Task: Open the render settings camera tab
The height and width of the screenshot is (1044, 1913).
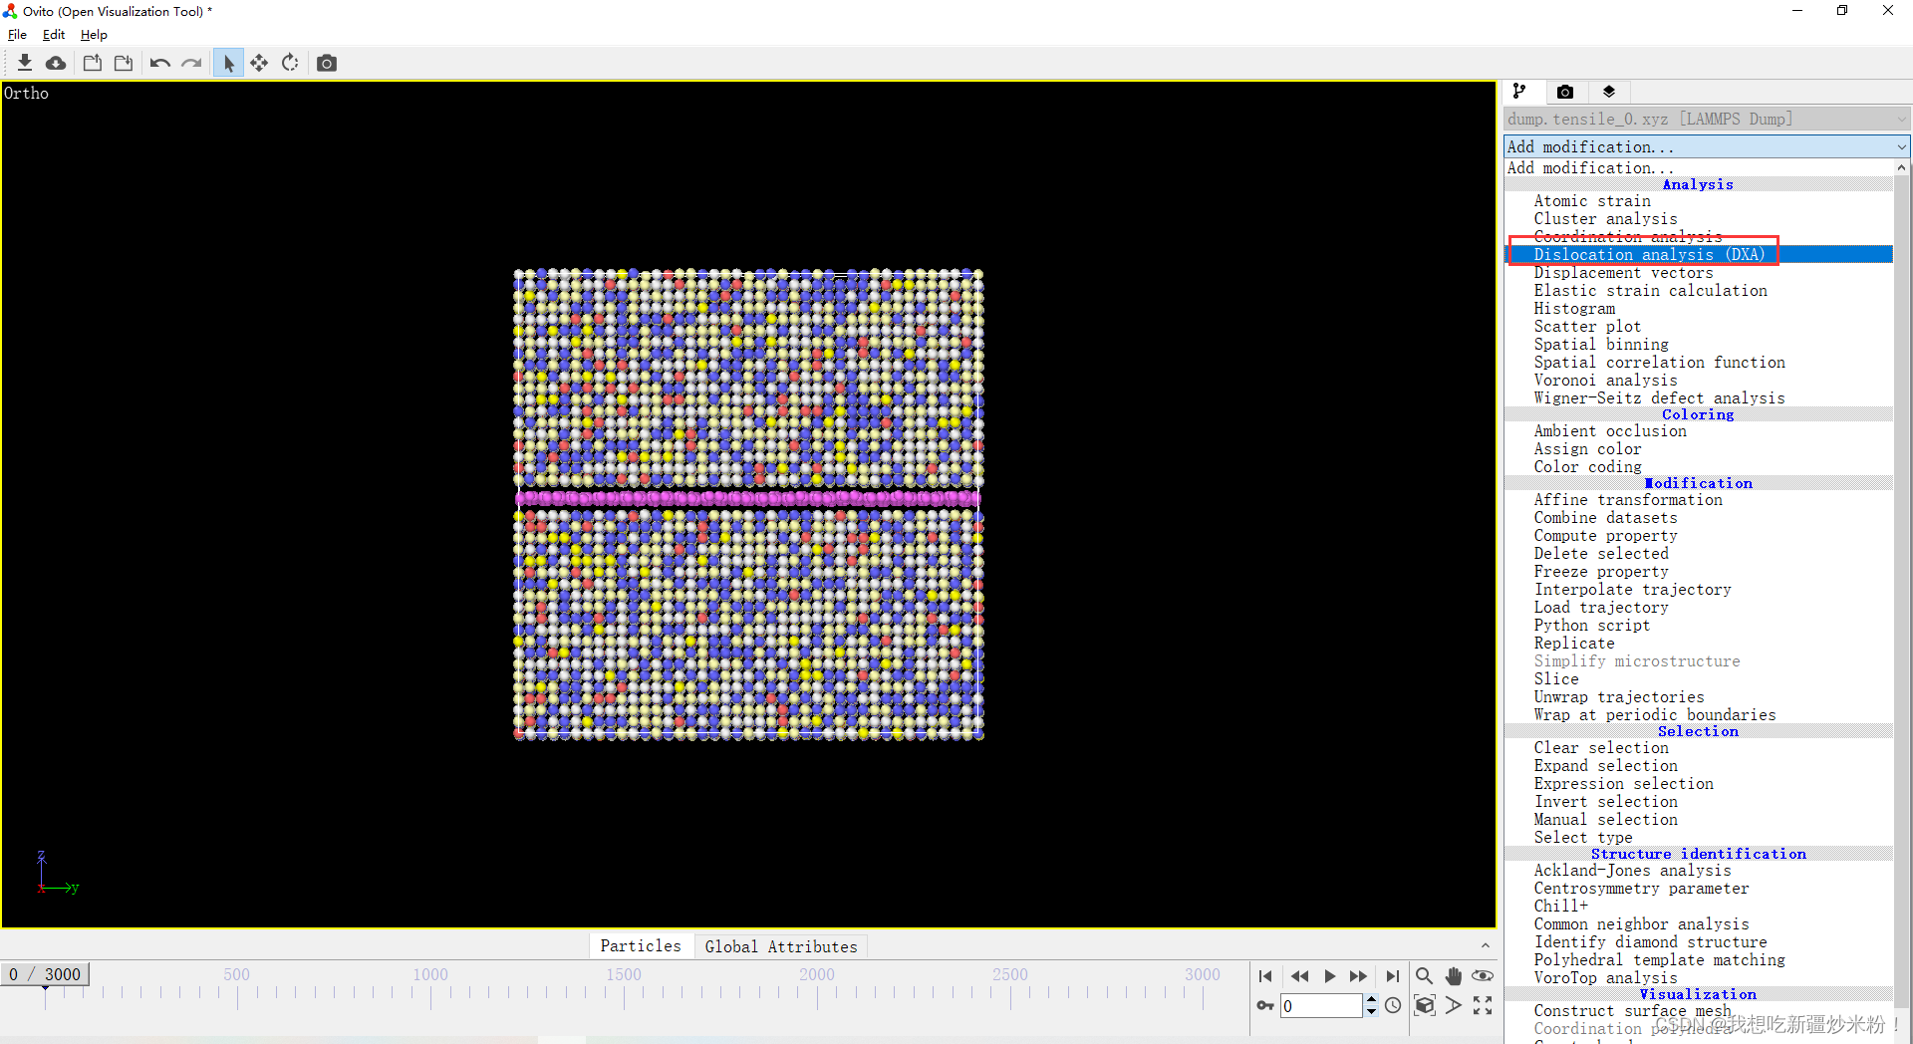Action: pos(1564,91)
